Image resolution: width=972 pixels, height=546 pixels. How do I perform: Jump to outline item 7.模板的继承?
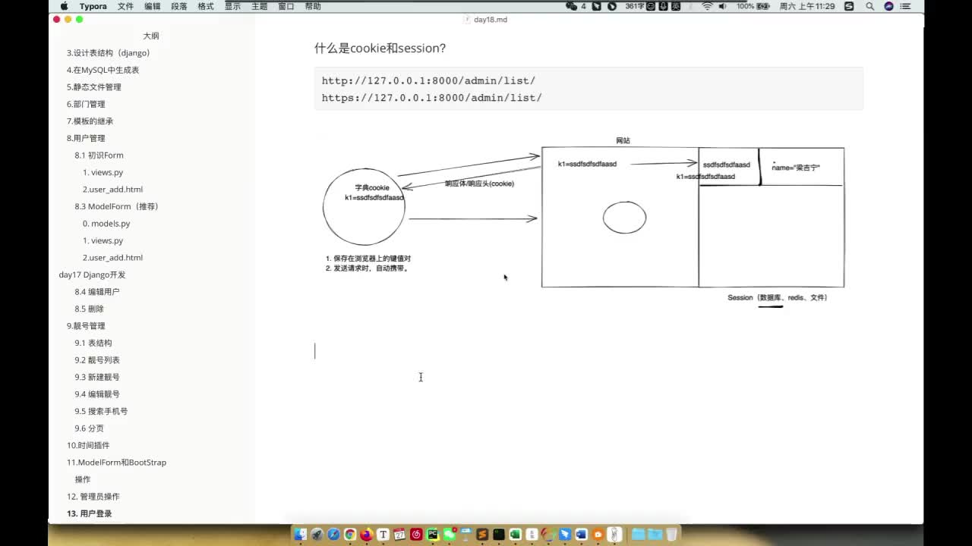[x=90, y=121]
